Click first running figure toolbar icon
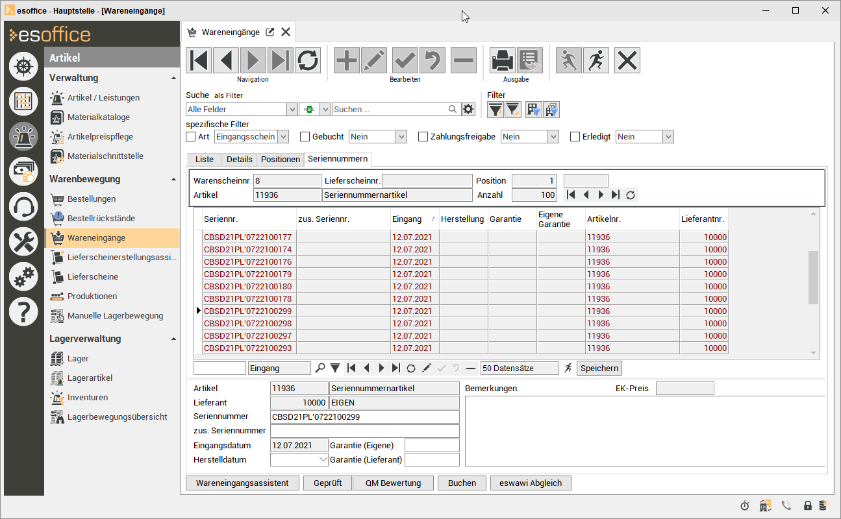Image resolution: width=841 pixels, height=519 pixels. pyautogui.click(x=569, y=60)
